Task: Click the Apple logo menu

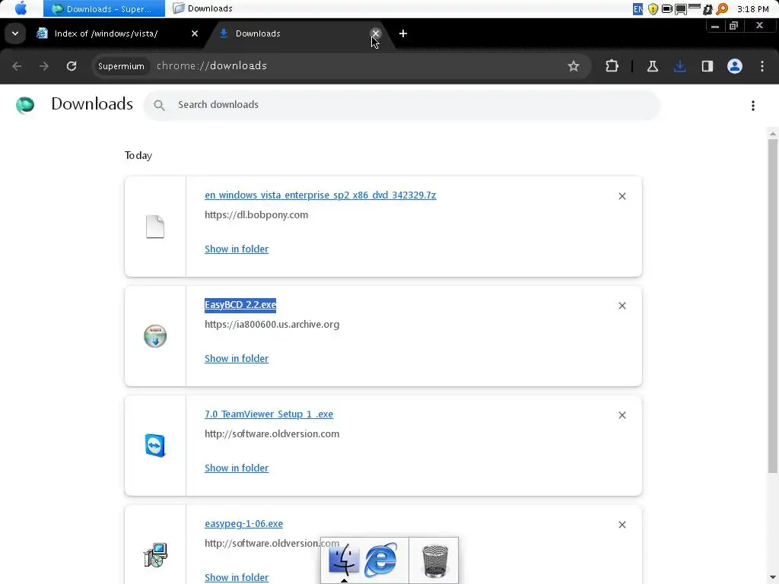Action: point(21,8)
